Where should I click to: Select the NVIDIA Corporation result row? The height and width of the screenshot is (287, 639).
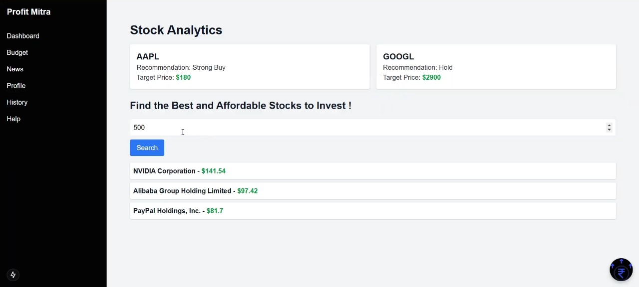pyautogui.click(x=372, y=171)
